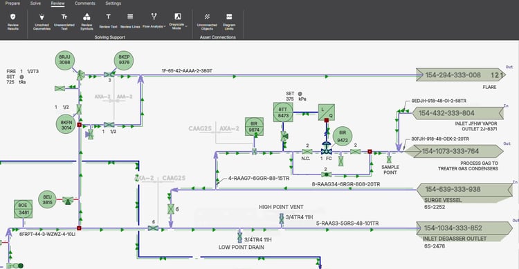This screenshot has height=269, width=519.
Task: Select the valve labeled 3 below 8KEP
Action: 109,75
